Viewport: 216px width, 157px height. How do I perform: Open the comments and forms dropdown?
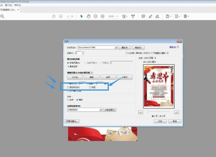coord(101,110)
